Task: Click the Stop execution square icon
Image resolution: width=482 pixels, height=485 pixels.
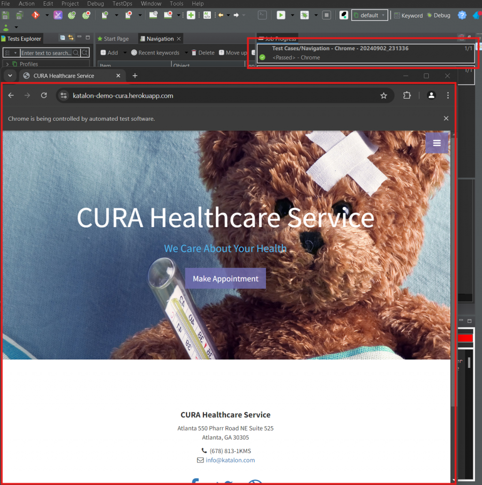Action: coord(327,15)
